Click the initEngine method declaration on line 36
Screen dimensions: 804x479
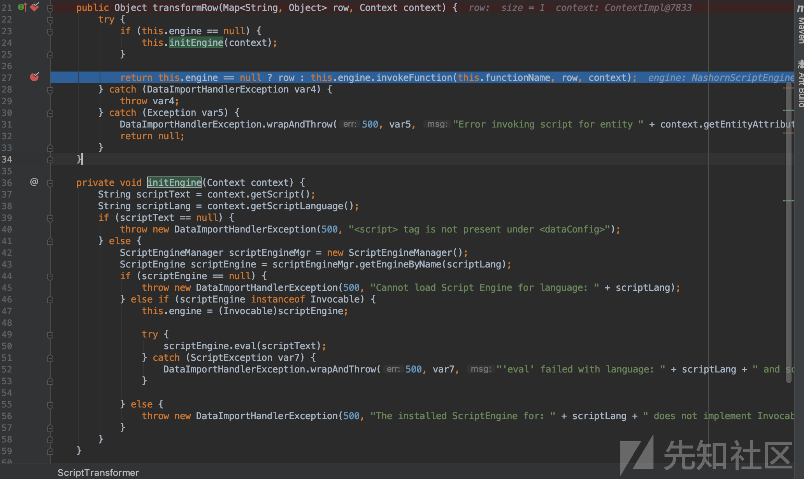(x=174, y=182)
